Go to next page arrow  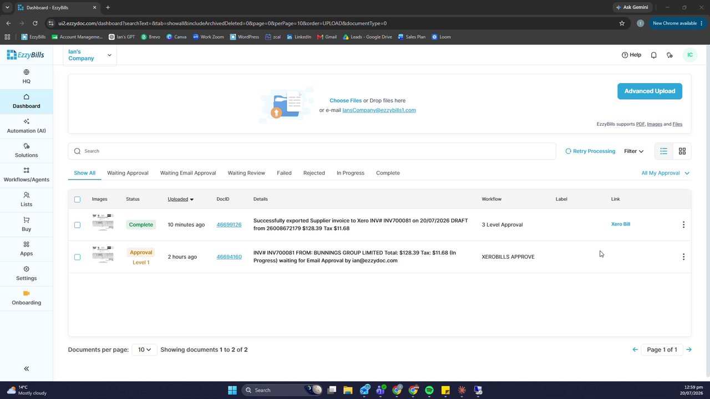point(689,350)
